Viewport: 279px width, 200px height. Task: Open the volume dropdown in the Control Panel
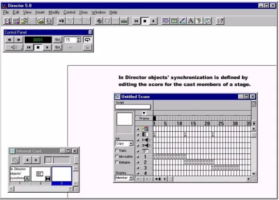(14, 48)
